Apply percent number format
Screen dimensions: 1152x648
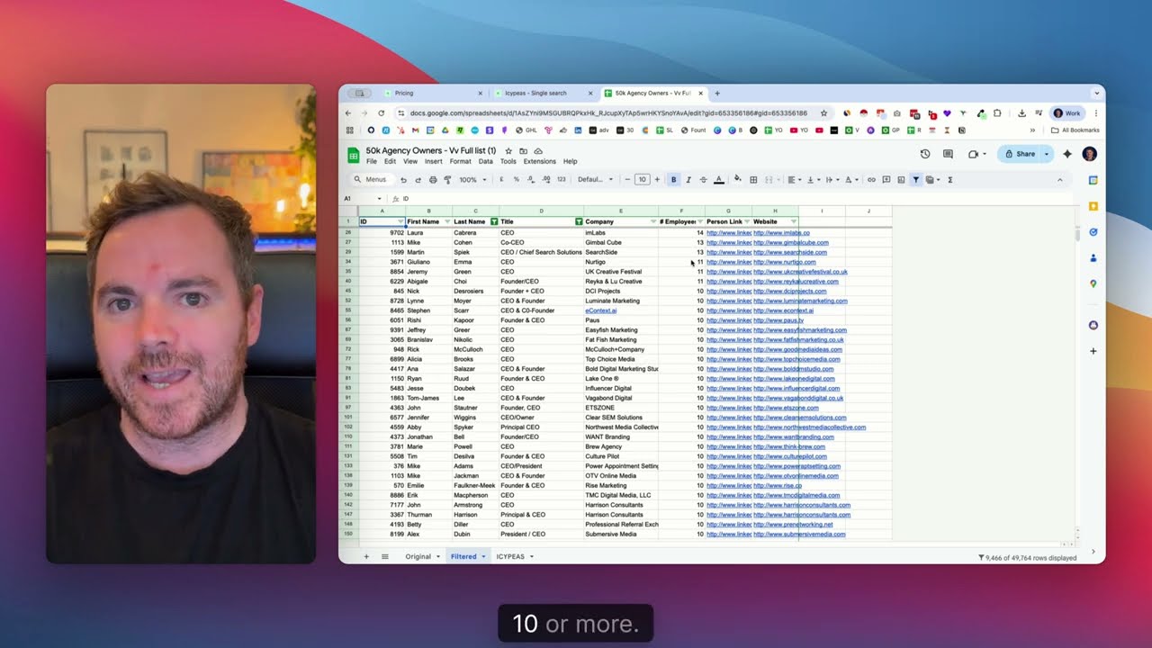click(516, 180)
